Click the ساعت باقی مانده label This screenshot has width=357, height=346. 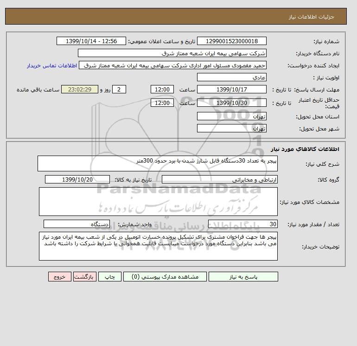tap(38, 90)
